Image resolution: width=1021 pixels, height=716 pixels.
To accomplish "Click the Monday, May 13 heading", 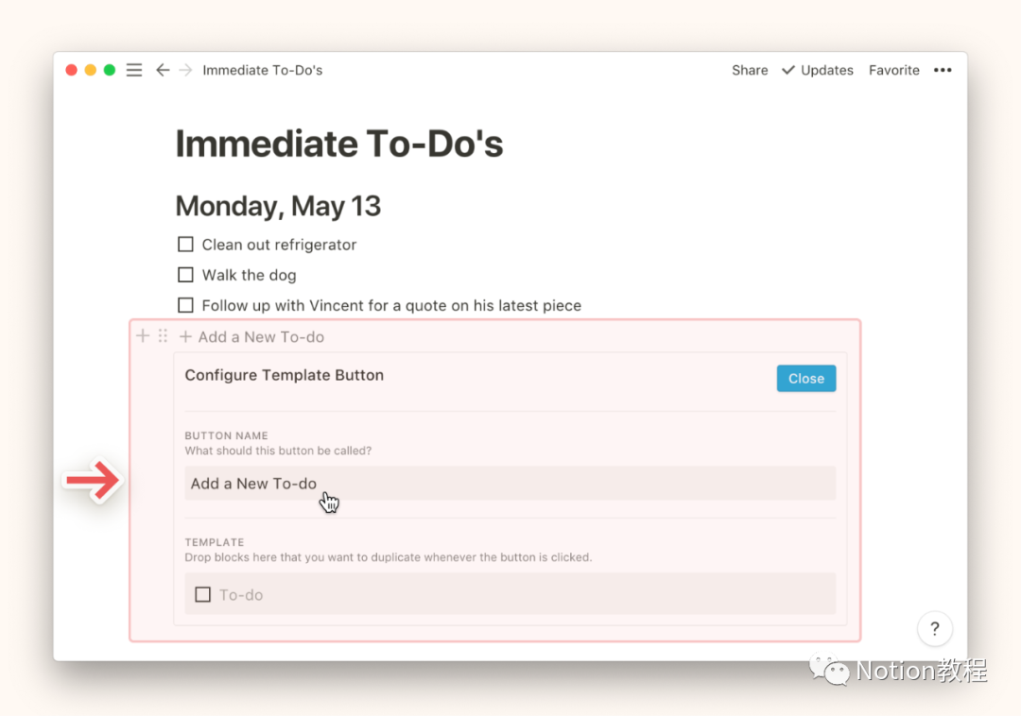I will click(278, 206).
